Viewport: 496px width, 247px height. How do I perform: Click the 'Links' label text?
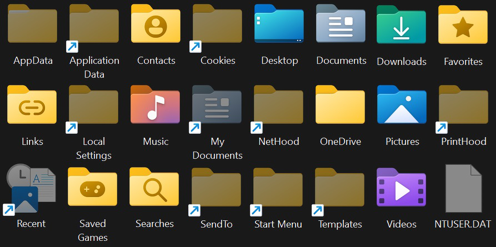click(32, 141)
